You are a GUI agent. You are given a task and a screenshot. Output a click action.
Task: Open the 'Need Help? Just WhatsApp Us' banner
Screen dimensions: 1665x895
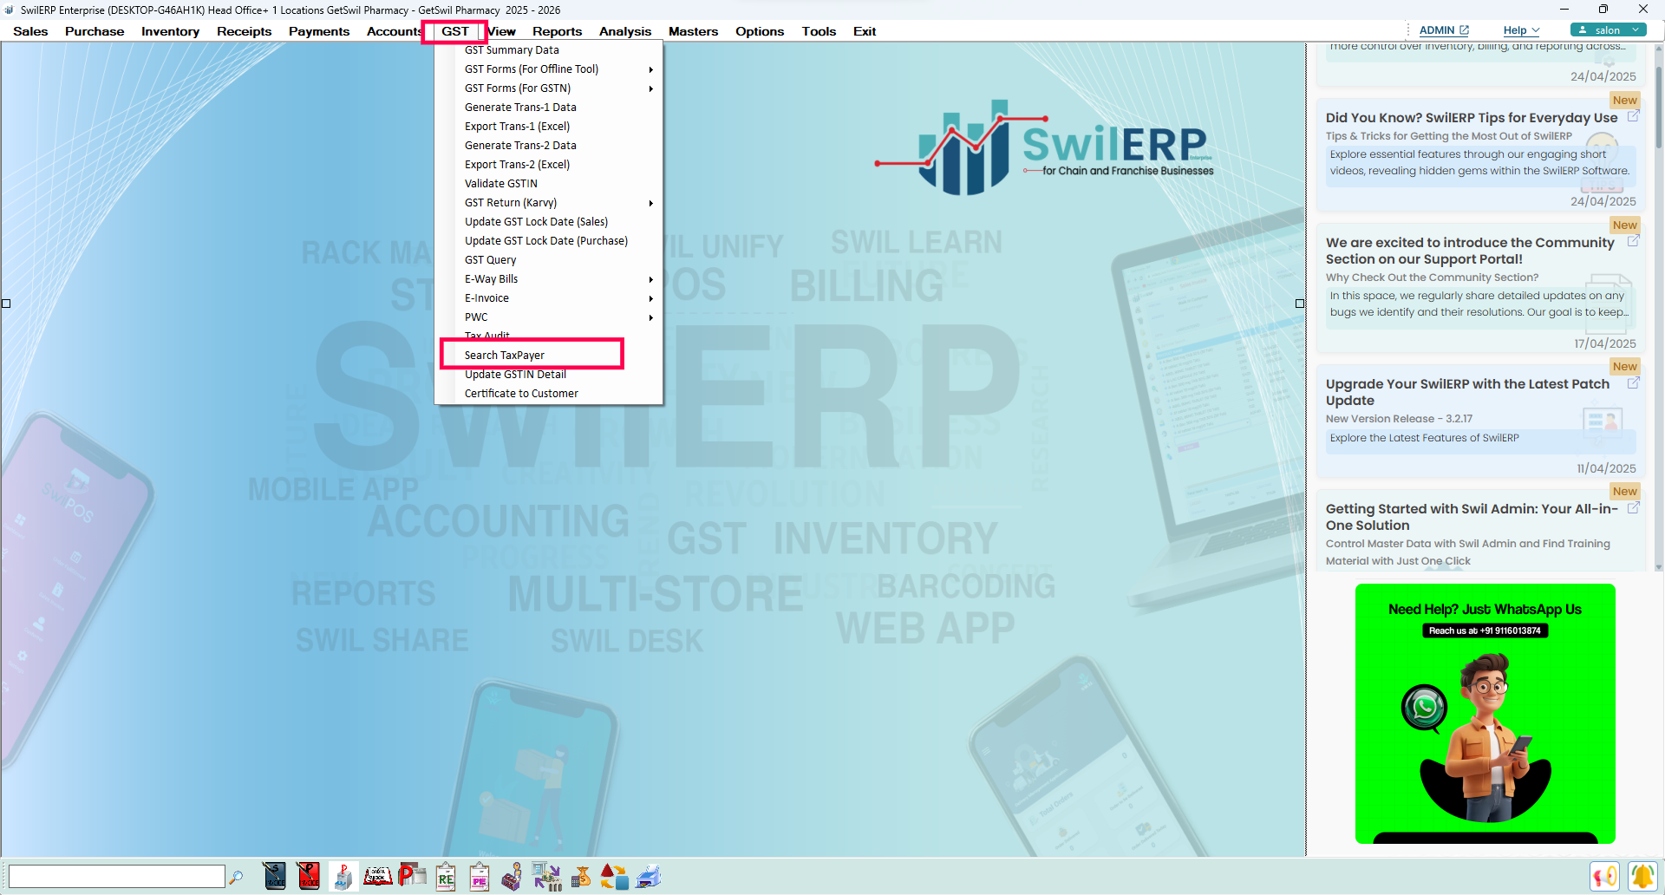[x=1485, y=713]
